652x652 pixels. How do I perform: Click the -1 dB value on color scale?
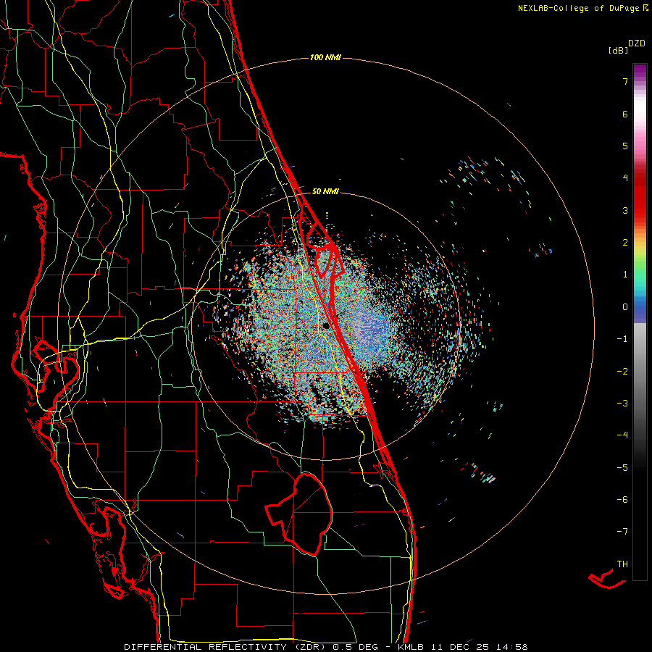(622, 339)
